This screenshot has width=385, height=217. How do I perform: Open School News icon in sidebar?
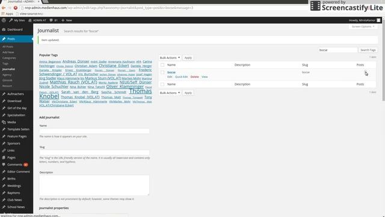point(4,207)
